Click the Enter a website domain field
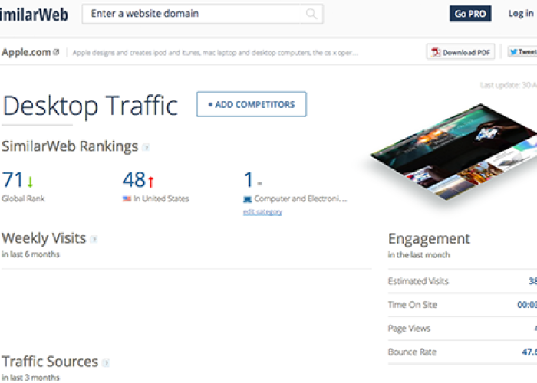537x383 pixels. [196, 14]
